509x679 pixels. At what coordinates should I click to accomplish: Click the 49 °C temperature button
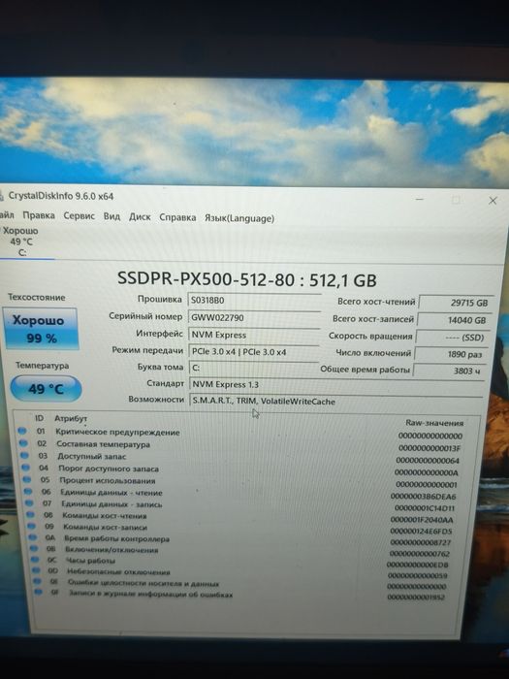pos(46,389)
